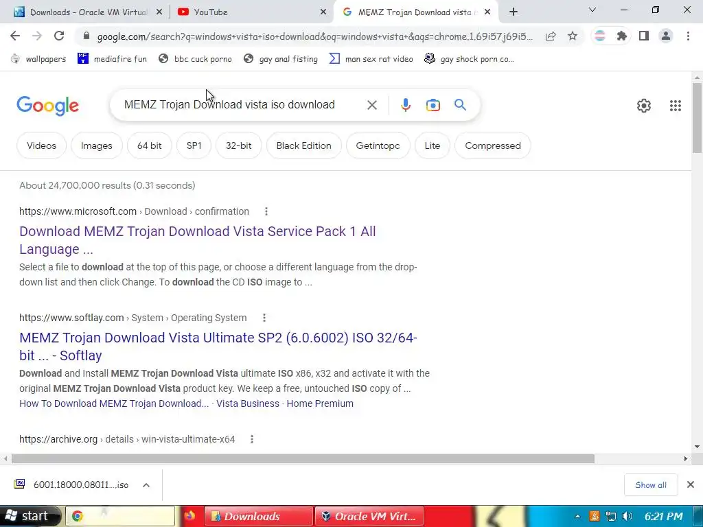703x527 pixels.
Task: Open the mediafire fun bookmark
Action: coord(112,59)
